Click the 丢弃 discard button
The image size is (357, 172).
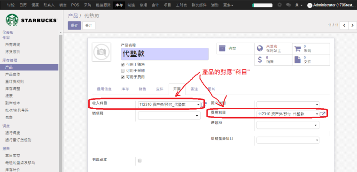pyautogui.click(x=89, y=26)
